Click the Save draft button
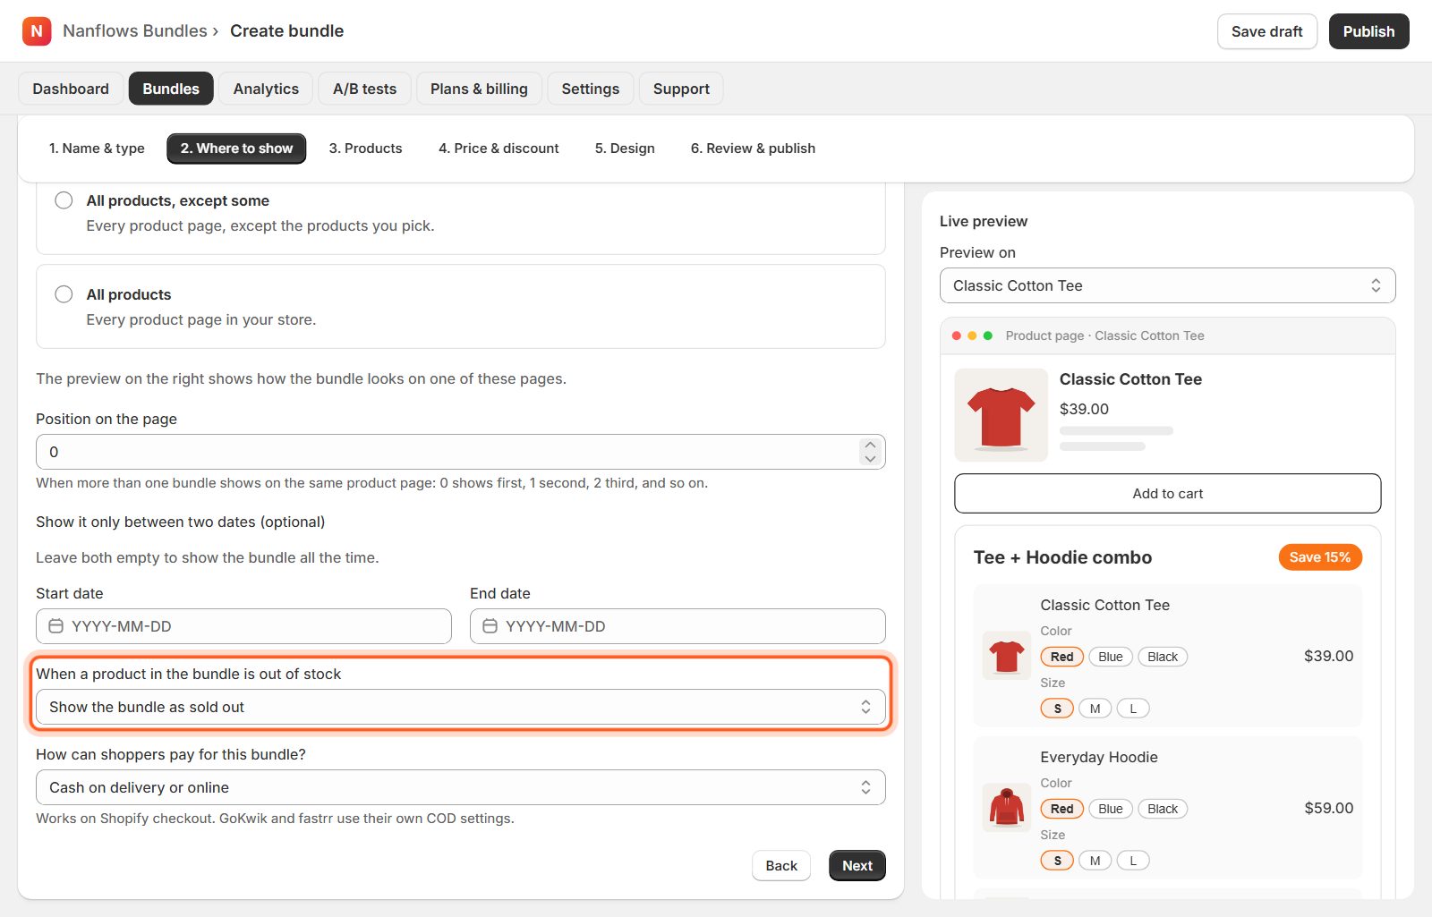 (x=1267, y=31)
